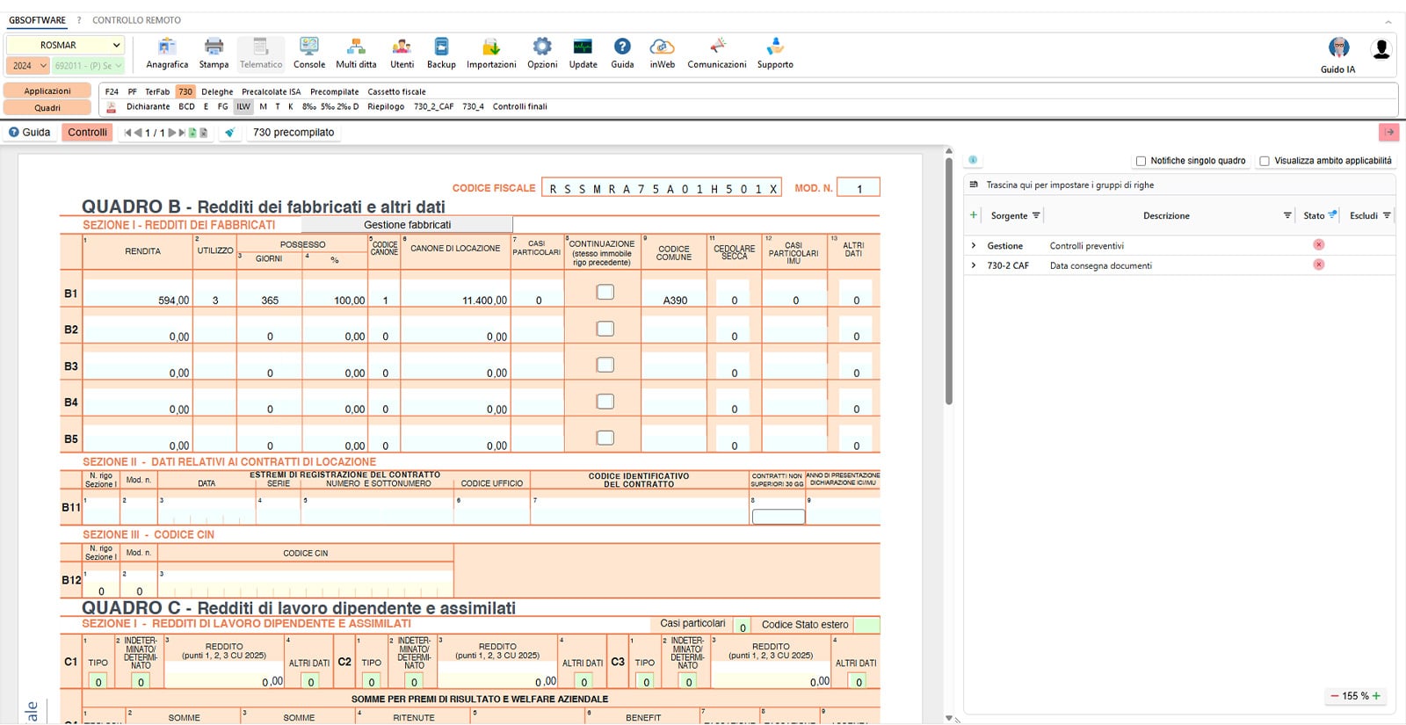Click the Controlli button

click(x=88, y=133)
